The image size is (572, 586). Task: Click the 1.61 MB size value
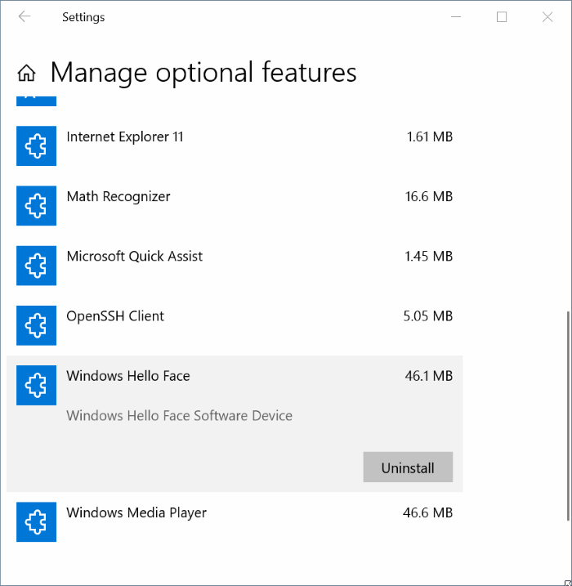tap(430, 136)
